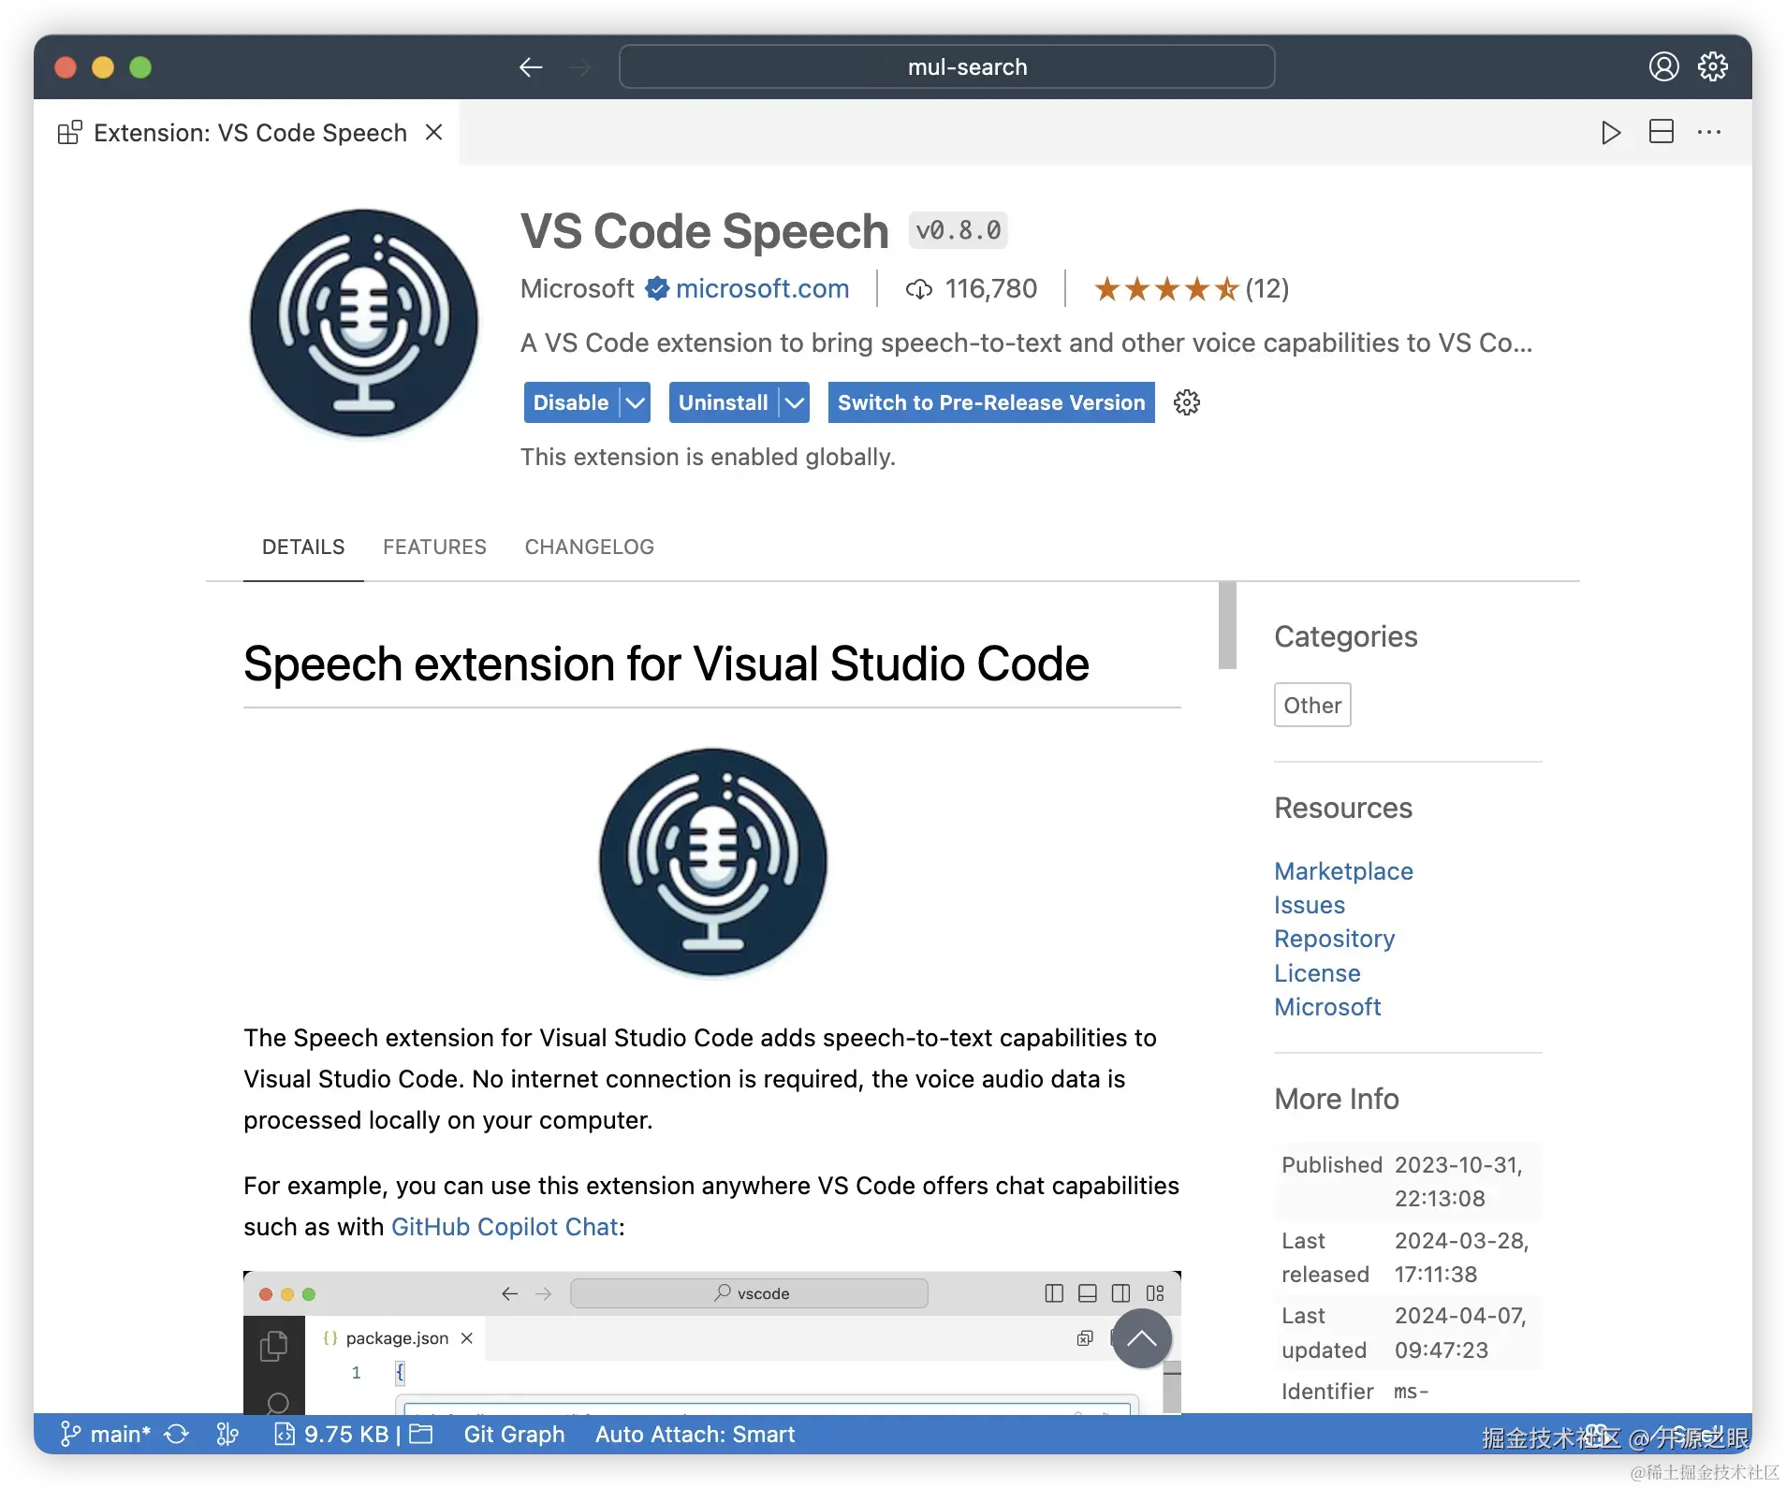Close the Extension: VS Code Speech tab
The image size is (1786, 1488).
tap(433, 132)
